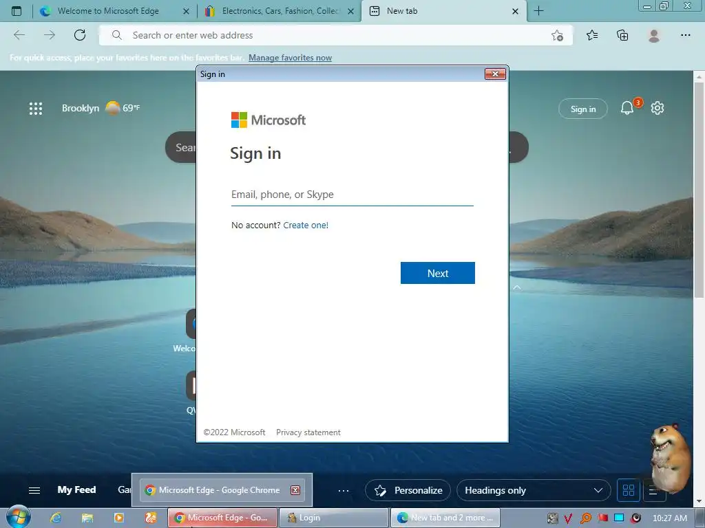Open a new browser tab
Viewport: 705px width, 528px height.
click(x=538, y=11)
